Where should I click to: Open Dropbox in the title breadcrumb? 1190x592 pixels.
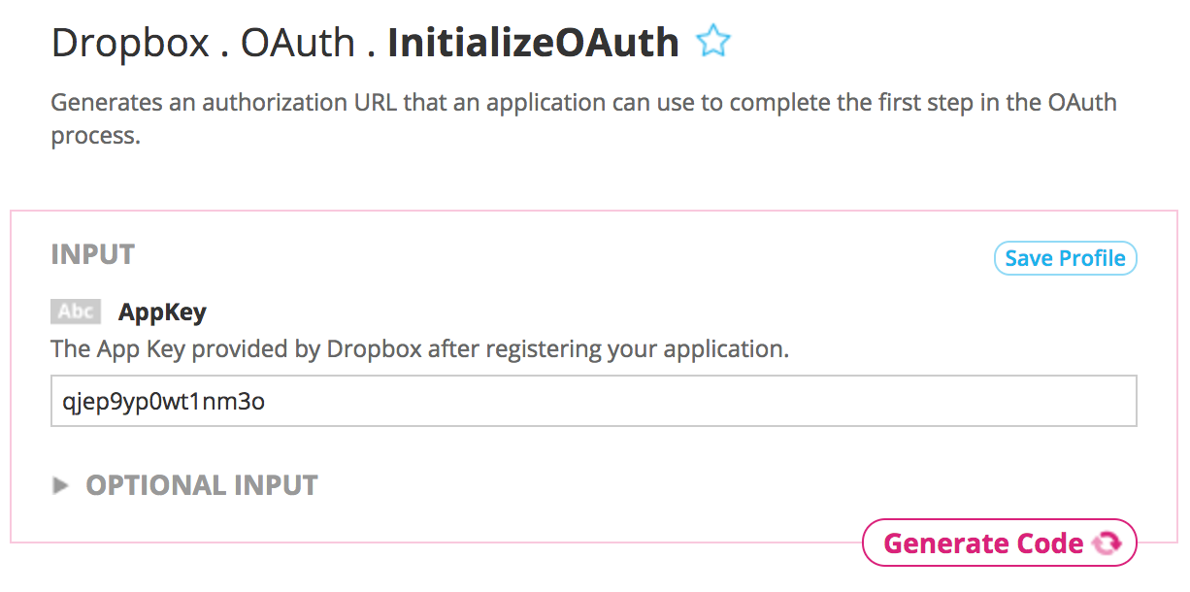pyautogui.click(x=130, y=43)
